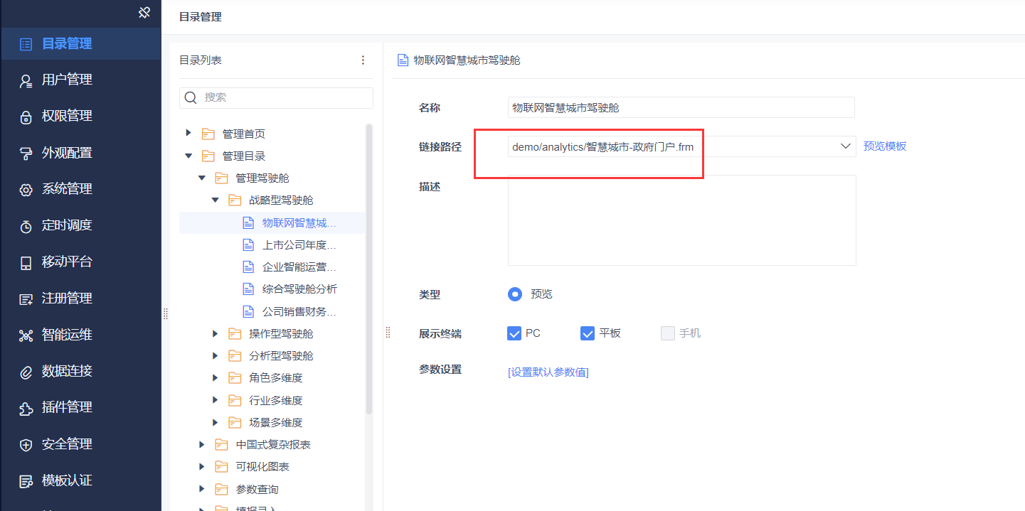Select the 外观配置 paint roller icon
This screenshot has width=1025, height=511.
coord(26,154)
